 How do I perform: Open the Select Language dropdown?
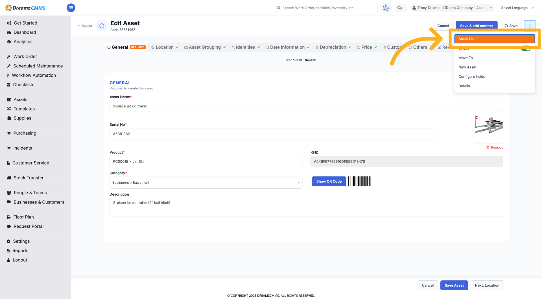pos(516,8)
